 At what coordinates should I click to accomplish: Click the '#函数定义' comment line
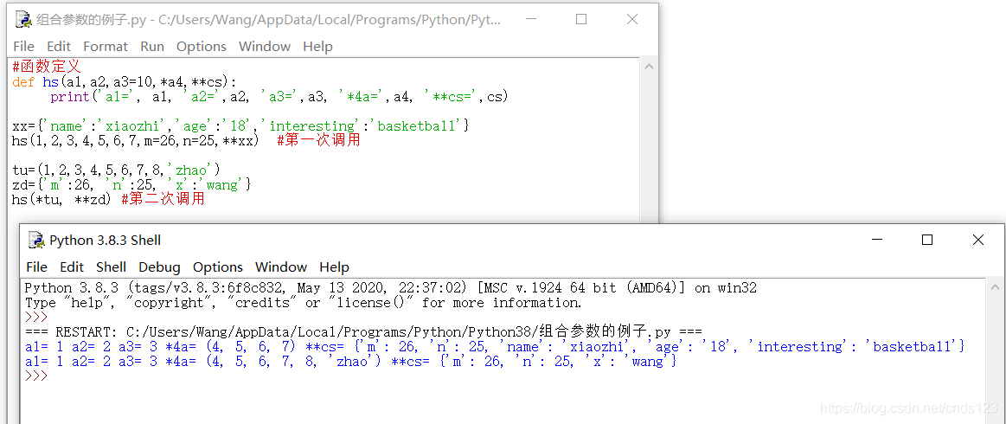47,66
